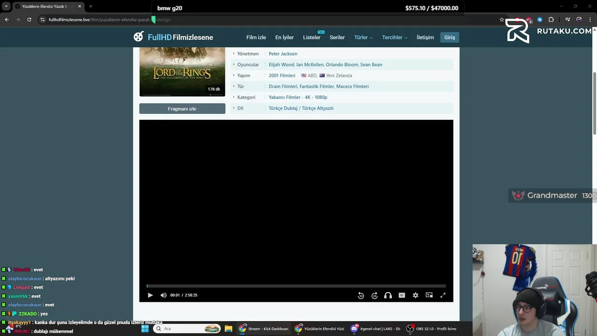Go forward in the browser

[x=18, y=20]
